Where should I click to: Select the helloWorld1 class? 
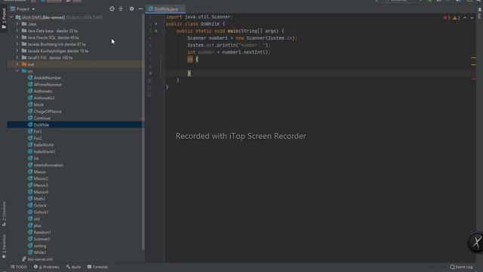45,151
